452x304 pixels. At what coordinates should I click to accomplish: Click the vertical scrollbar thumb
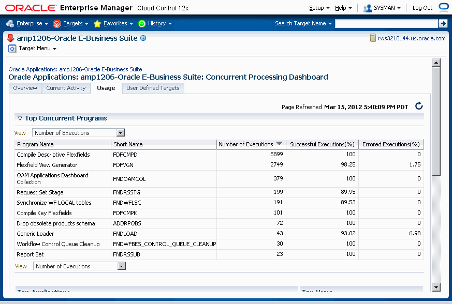click(x=436, y=121)
